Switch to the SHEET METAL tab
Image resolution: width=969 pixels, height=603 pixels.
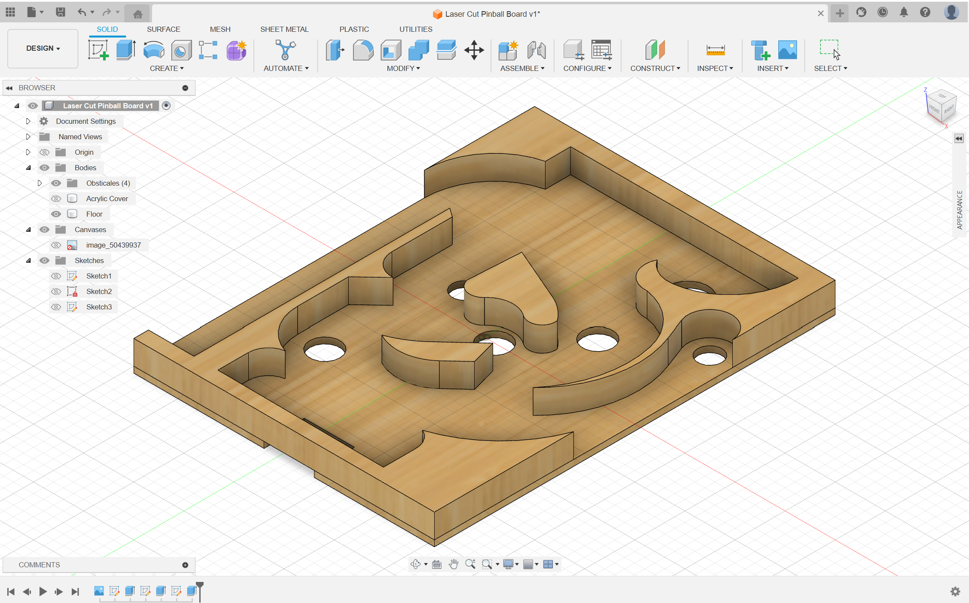tap(284, 29)
